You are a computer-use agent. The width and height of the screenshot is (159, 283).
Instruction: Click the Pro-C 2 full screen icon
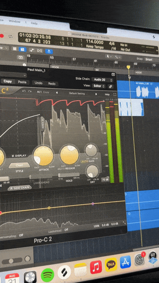click(x=114, y=95)
